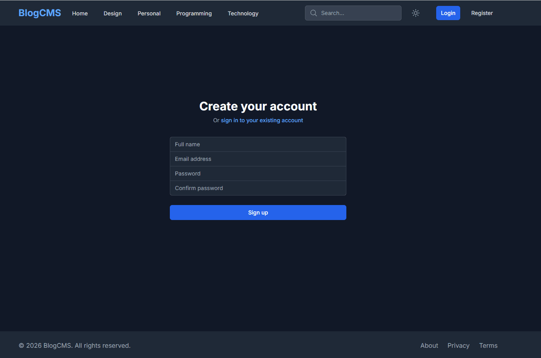This screenshot has height=358, width=541.
Task: Click the Full name field
Action: click(x=258, y=144)
